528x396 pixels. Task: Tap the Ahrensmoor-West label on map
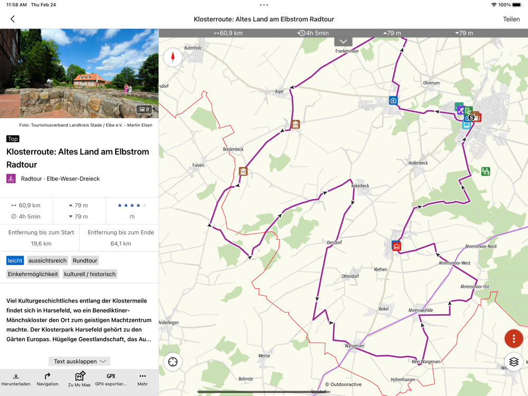click(454, 262)
